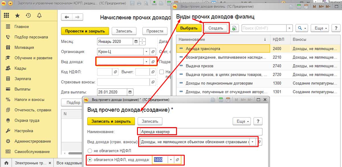Screen dimensions: 342x167
Task: Expand the Организация dropdown arrow
Action: click(x=146, y=52)
